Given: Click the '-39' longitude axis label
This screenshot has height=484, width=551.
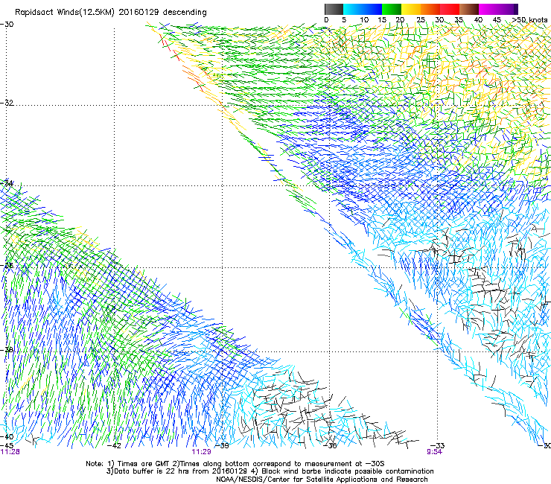Looking at the screenshot, I should point(222,446).
